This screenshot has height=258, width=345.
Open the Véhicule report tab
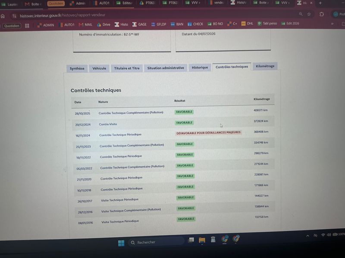click(x=99, y=68)
